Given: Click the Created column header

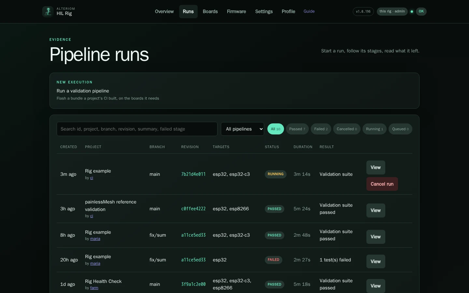Looking at the screenshot, I should (69, 147).
